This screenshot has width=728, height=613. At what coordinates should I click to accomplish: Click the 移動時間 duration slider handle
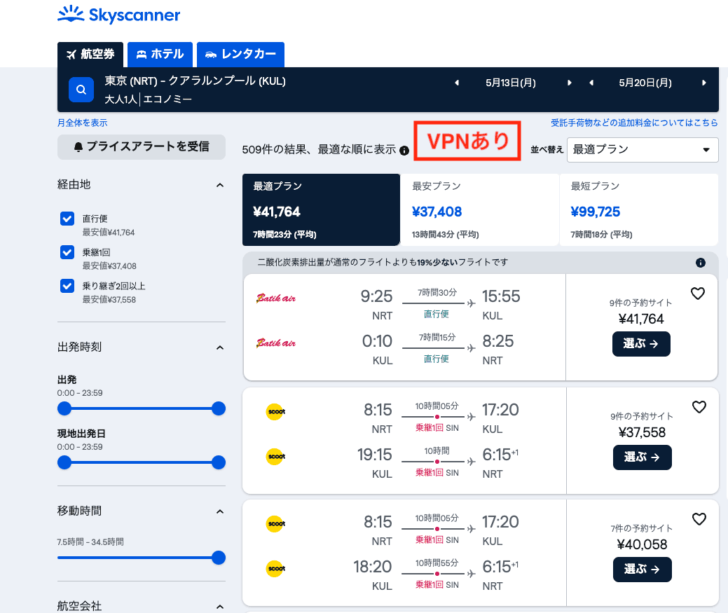click(x=218, y=558)
